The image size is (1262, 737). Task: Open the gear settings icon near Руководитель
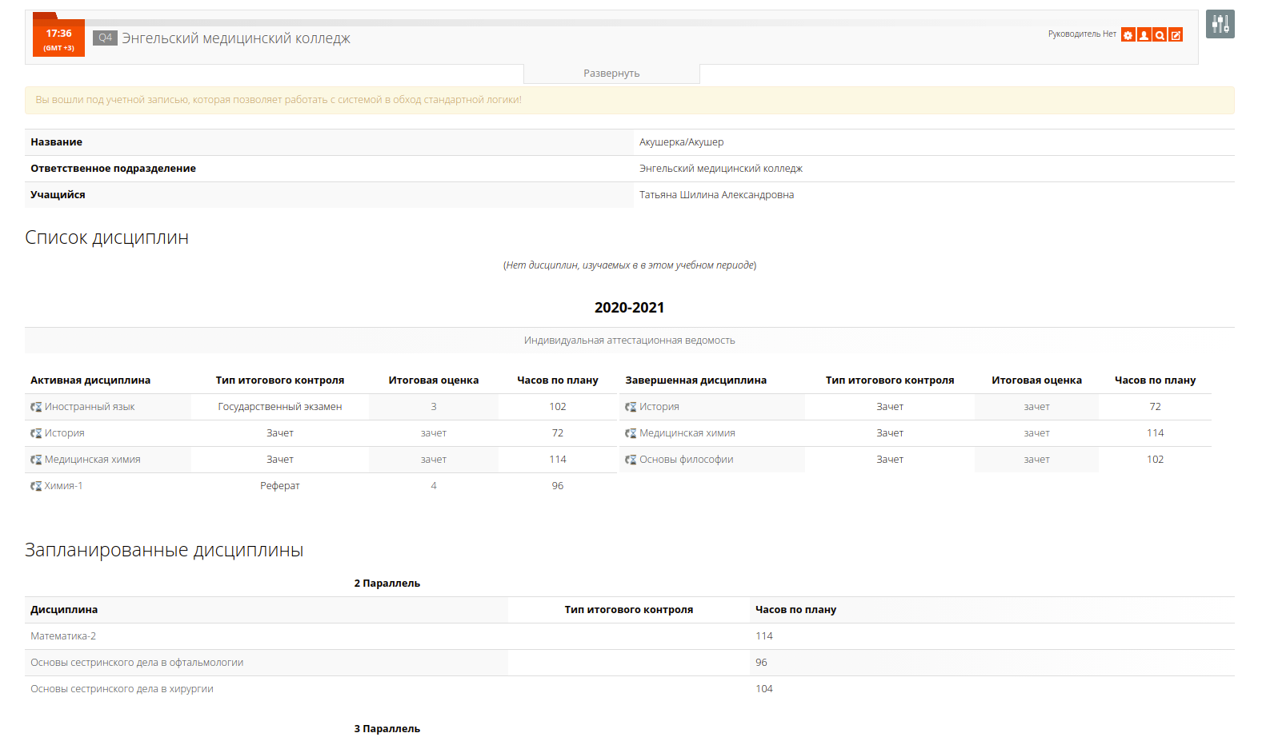pos(1128,35)
